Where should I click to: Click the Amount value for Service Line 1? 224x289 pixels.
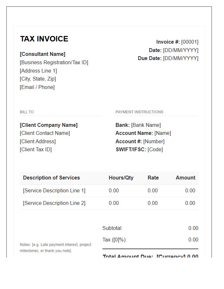(x=190, y=190)
